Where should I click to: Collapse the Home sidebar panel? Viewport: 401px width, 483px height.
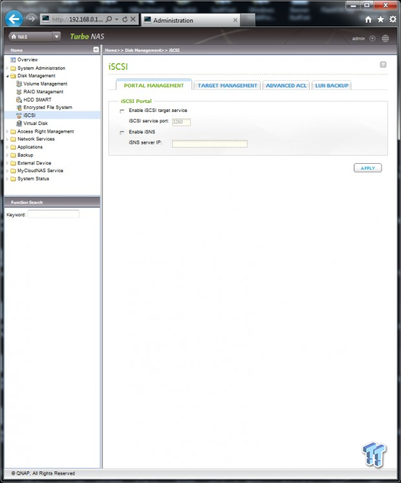pyautogui.click(x=96, y=50)
